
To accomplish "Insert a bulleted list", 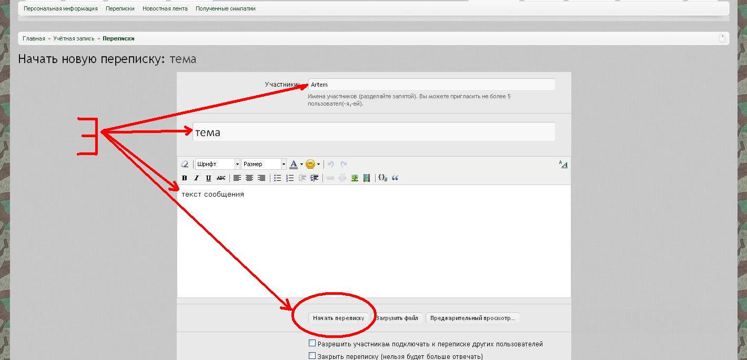I will point(278,178).
